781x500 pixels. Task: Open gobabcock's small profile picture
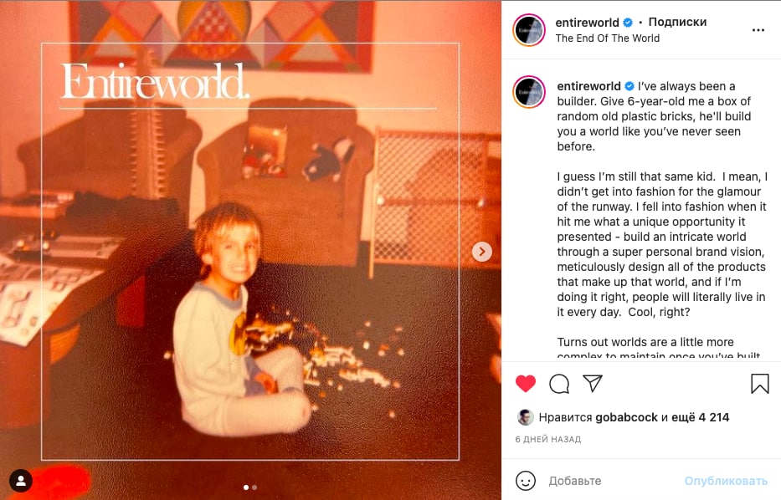coord(526,417)
